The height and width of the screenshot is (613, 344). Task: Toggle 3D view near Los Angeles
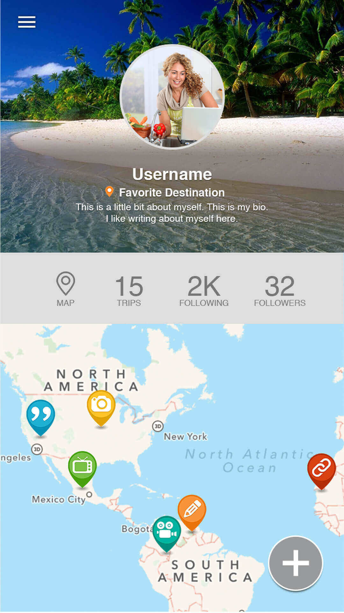pyautogui.click(x=37, y=449)
